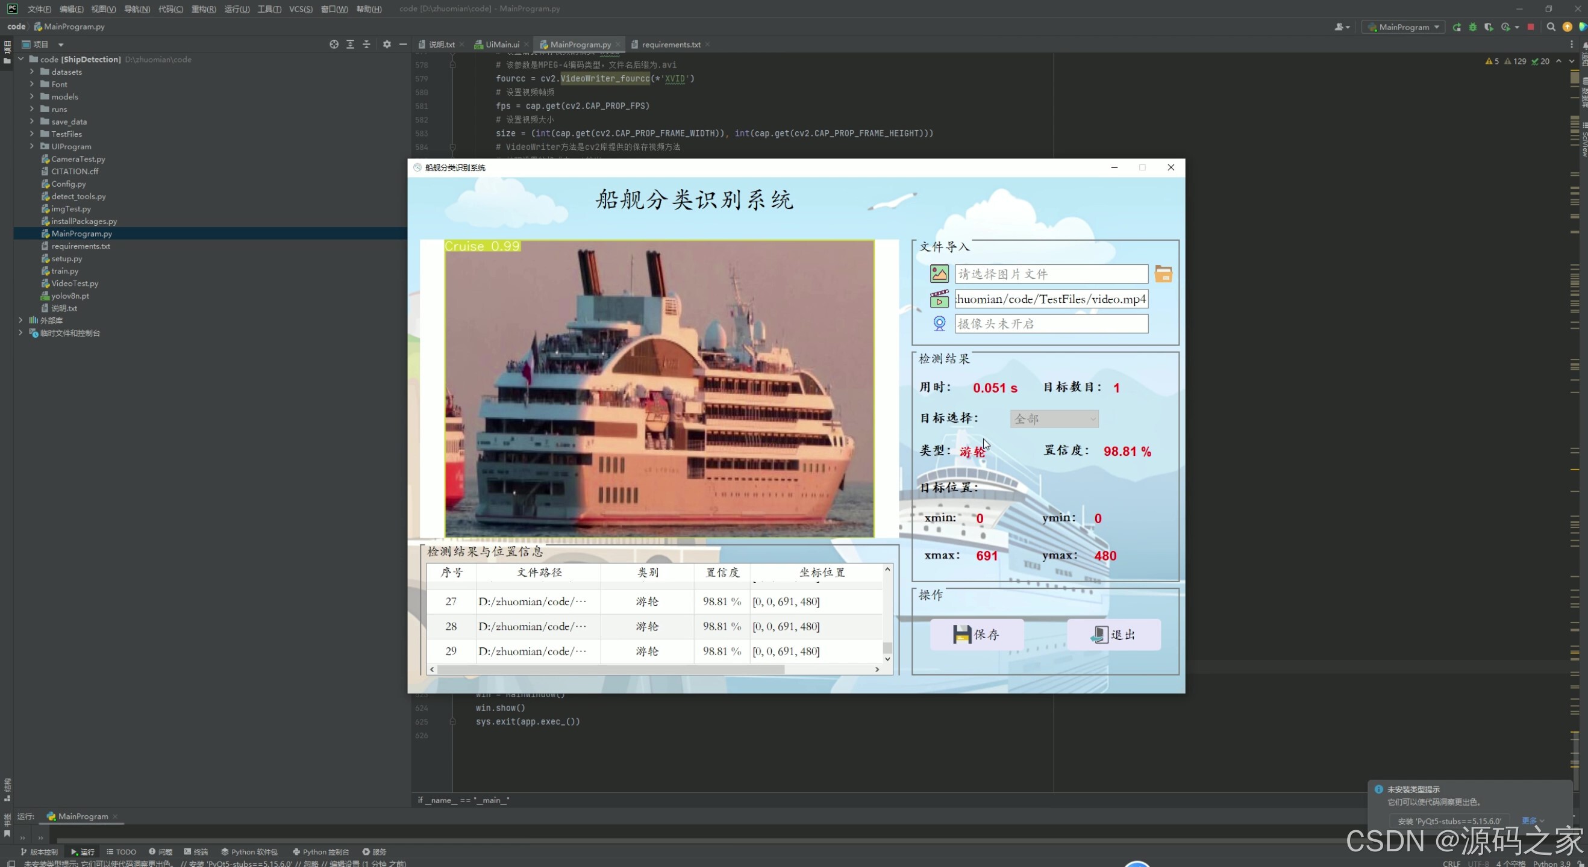Image resolution: width=1588 pixels, height=867 pixels.
Task: Open train.py in project tree
Action: pos(64,270)
